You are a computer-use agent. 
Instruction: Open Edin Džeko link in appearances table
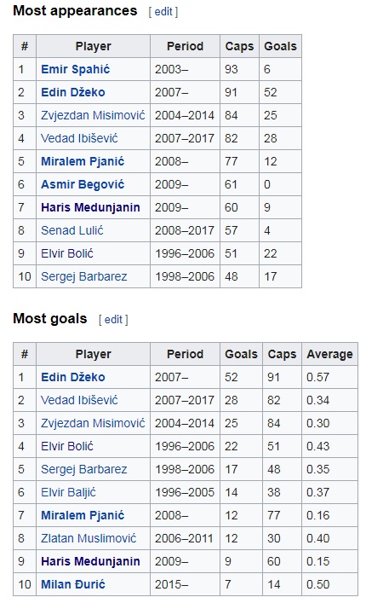point(73,92)
